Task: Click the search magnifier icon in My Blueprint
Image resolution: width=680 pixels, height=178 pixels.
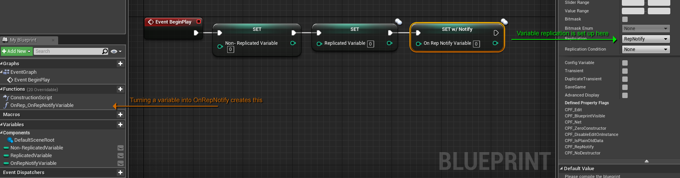Action: point(105,51)
